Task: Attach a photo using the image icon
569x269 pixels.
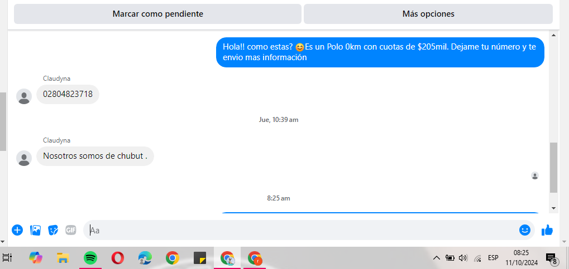Action: tap(35, 230)
